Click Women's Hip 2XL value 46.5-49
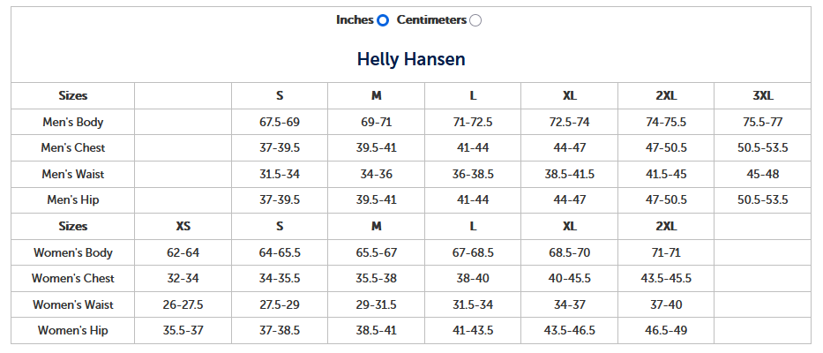Image resolution: width=823 pixels, height=353 pixels. (x=666, y=330)
